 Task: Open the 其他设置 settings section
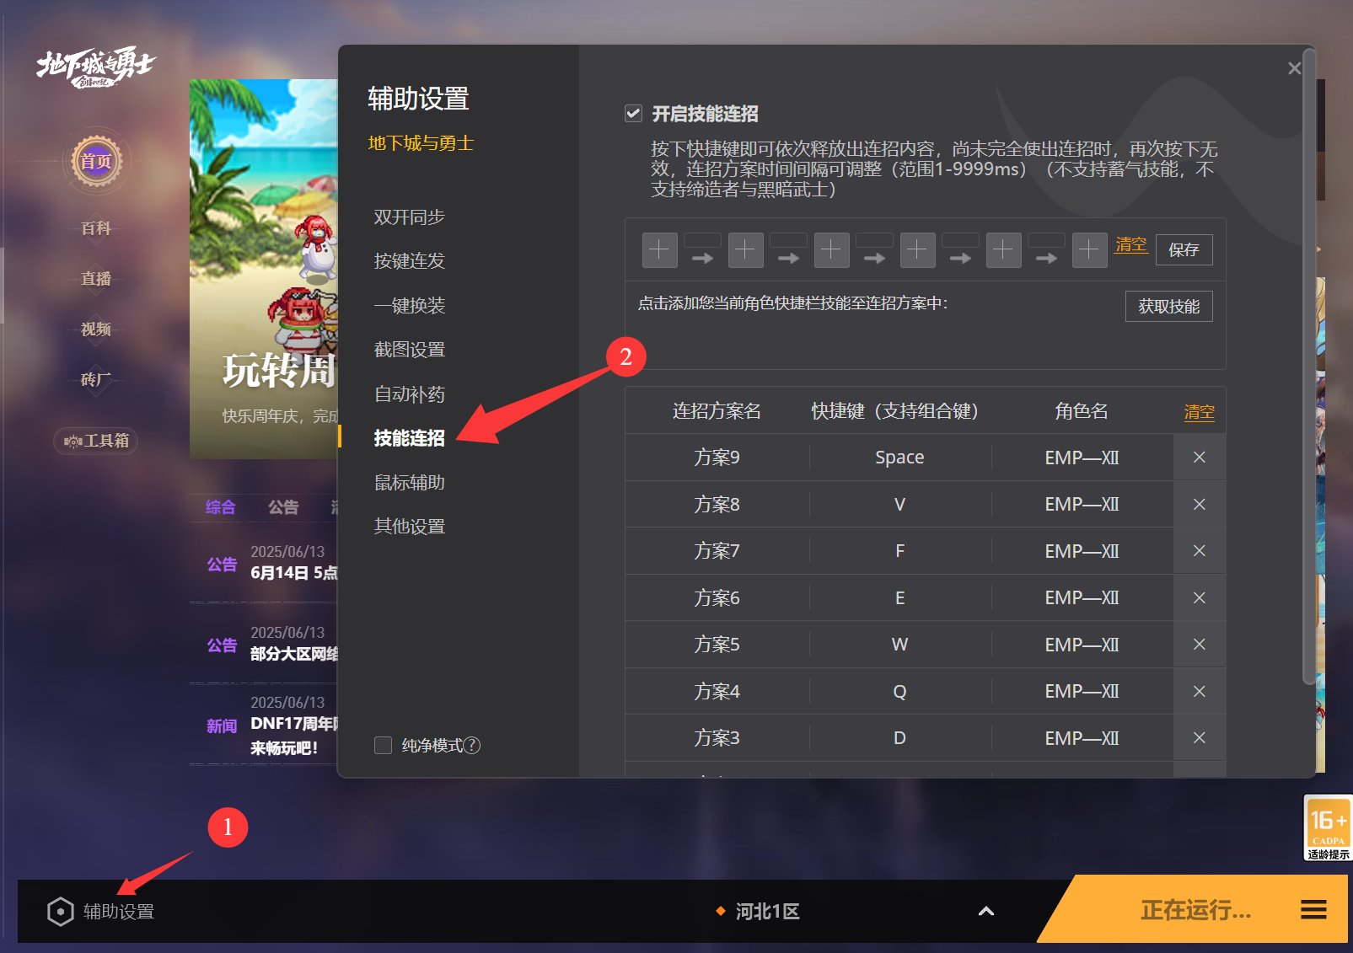coord(410,527)
